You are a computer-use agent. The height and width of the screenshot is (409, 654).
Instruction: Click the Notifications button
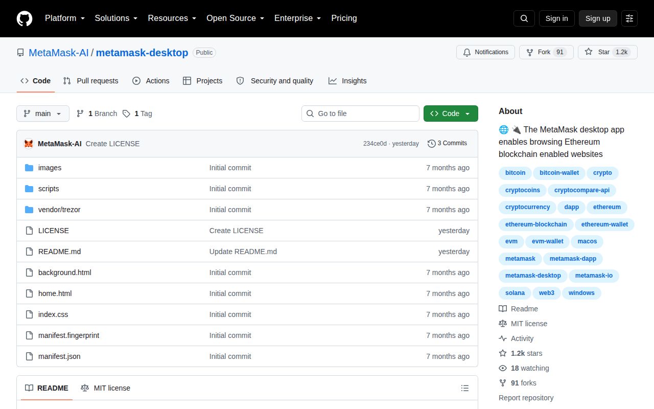(x=485, y=52)
